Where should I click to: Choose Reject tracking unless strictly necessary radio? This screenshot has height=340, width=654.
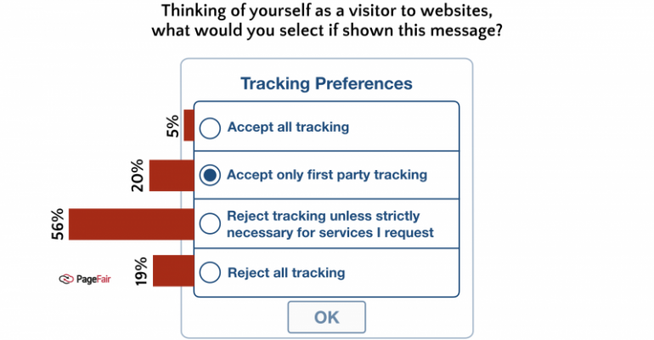click(210, 224)
